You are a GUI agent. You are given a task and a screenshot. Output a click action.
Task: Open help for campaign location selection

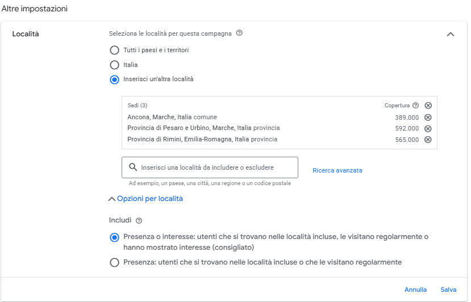(x=239, y=33)
